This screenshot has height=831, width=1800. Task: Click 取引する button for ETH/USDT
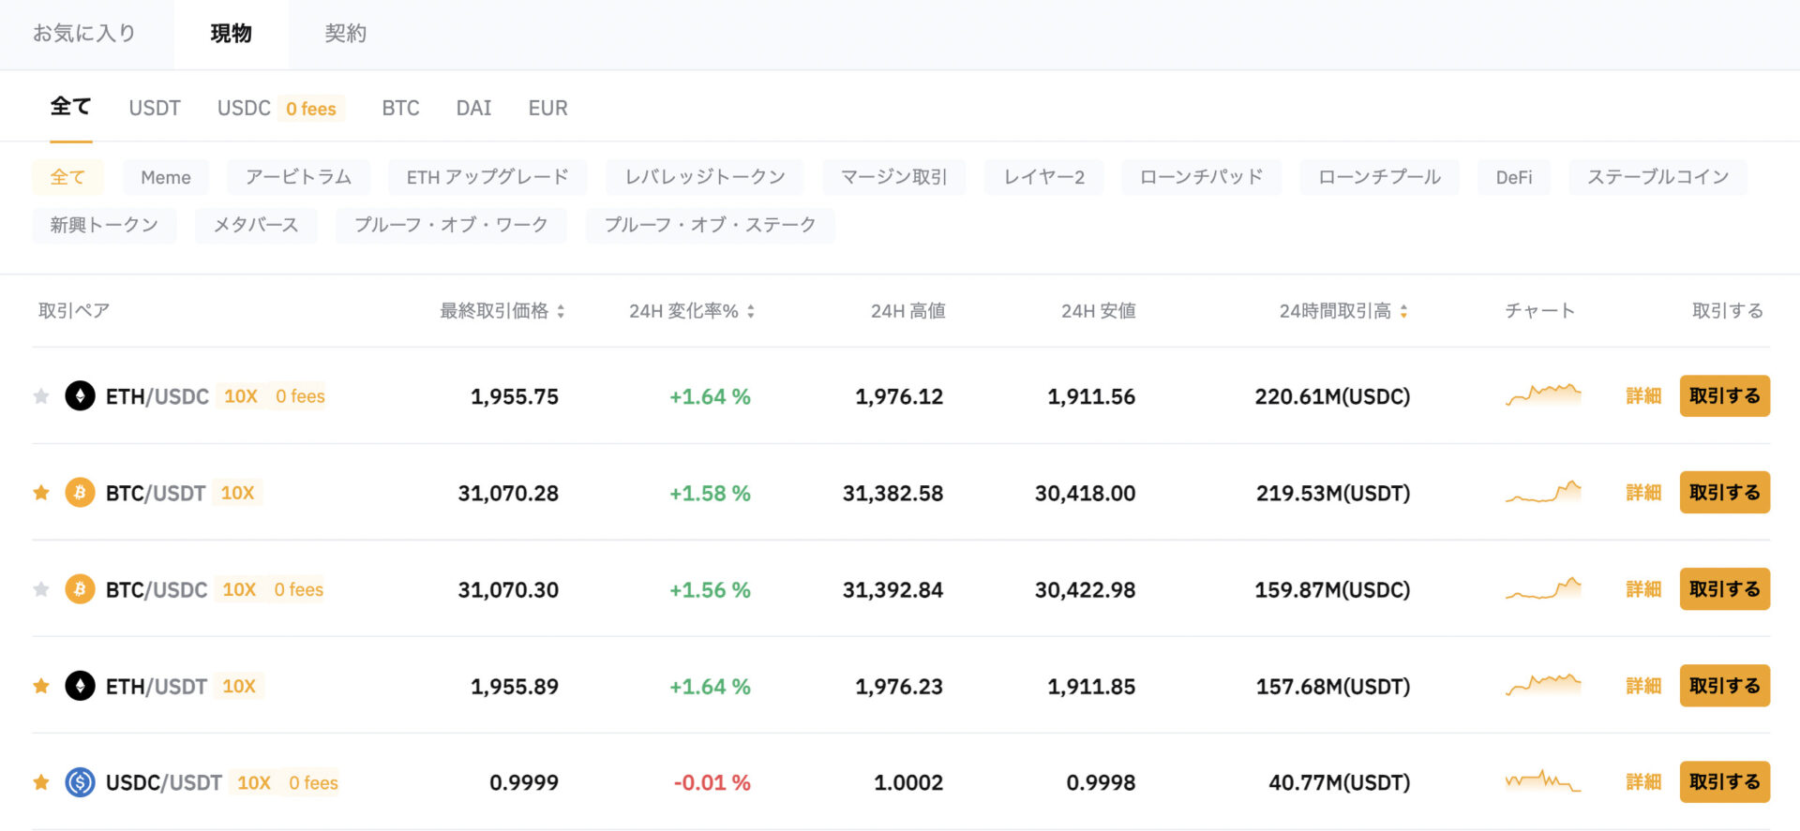click(1725, 686)
